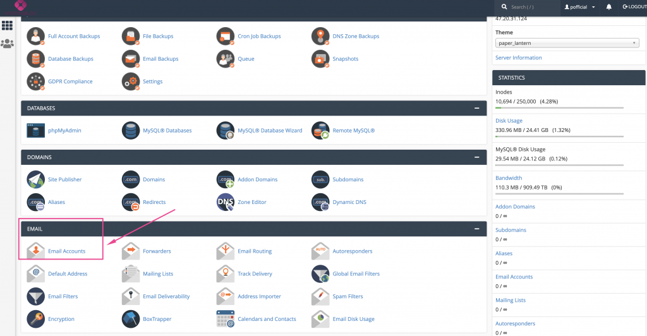Open the Addon Domains icon
This screenshot has width=647, height=336.
[x=226, y=179]
